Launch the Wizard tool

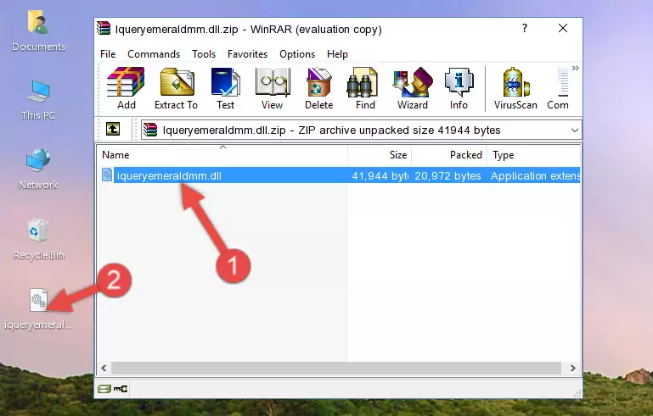click(x=413, y=88)
